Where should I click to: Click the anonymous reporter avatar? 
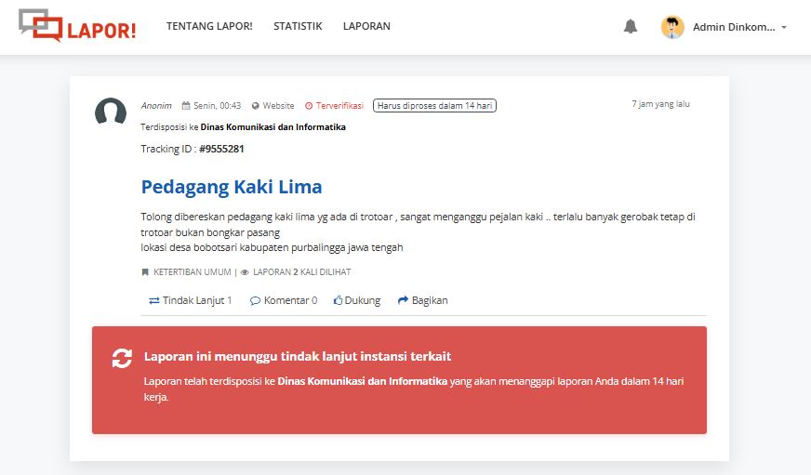pos(111,112)
